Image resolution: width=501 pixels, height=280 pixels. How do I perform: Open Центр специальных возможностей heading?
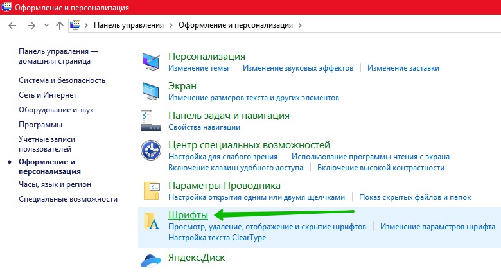point(249,145)
